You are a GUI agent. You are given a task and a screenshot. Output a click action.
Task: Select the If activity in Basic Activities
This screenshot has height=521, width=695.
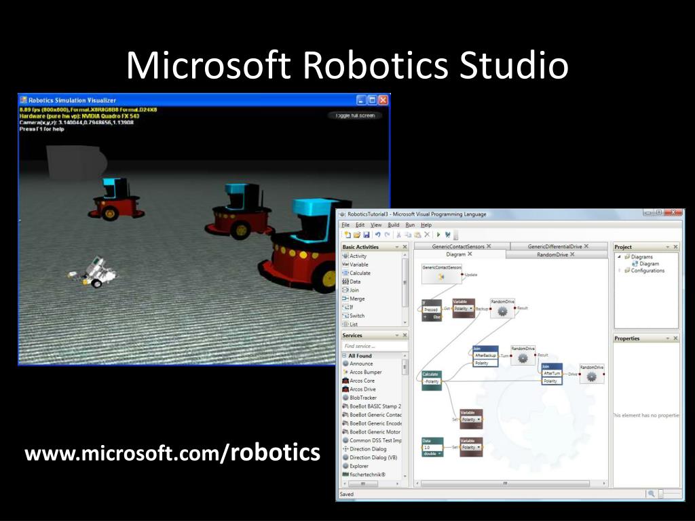(x=348, y=307)
